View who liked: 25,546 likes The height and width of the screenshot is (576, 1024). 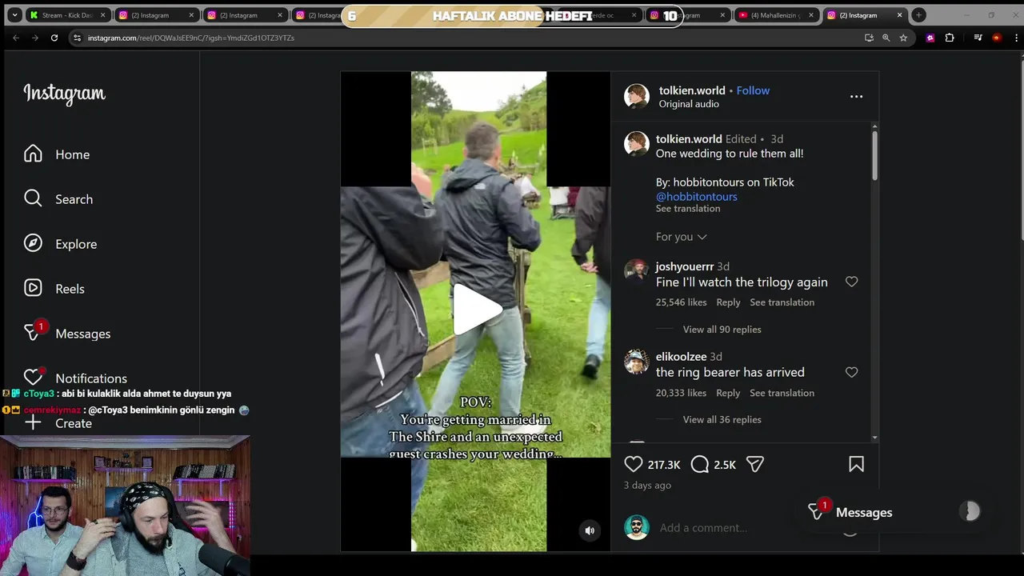[x=681, y=302]
